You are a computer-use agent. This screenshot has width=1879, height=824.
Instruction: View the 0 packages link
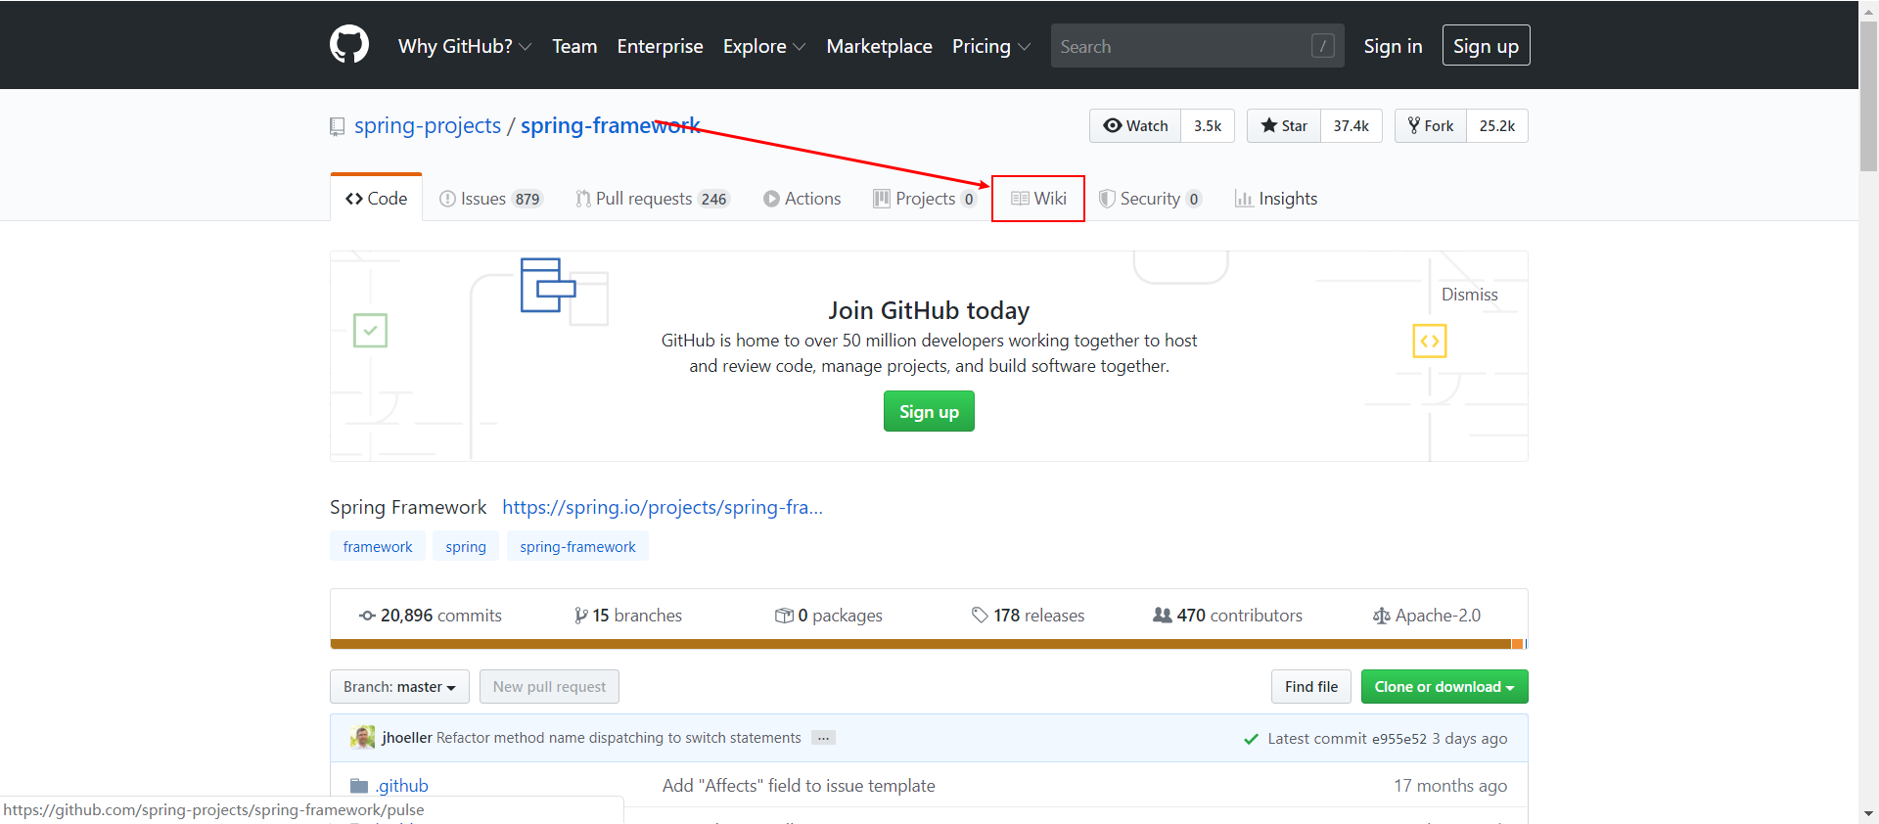tap(829, 615)
